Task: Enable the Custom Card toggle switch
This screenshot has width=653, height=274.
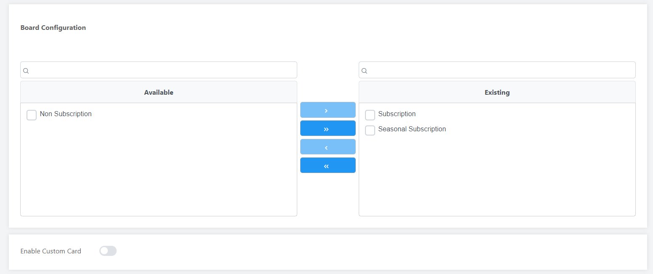Action: pyautogui.click(x=108, y=251)
